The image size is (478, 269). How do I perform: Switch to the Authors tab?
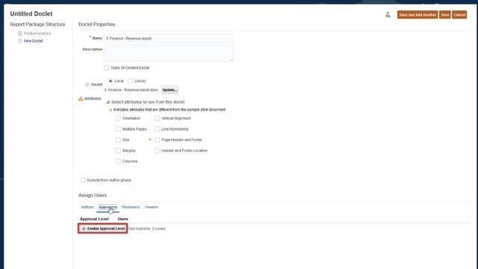coord(87,207)
